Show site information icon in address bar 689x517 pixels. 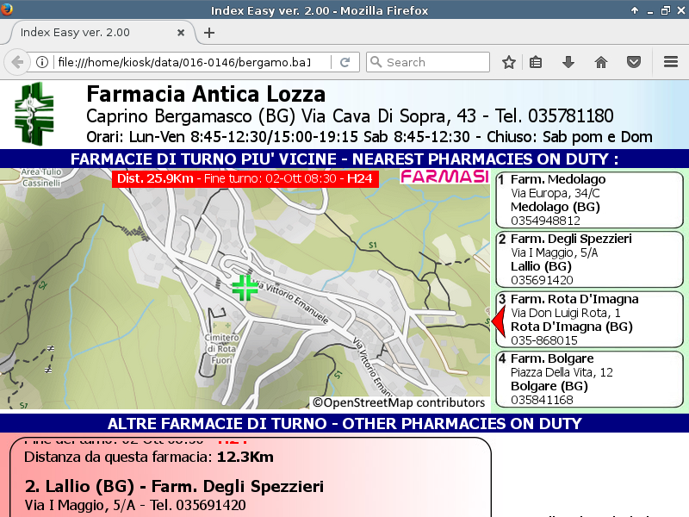coord(41,62)
